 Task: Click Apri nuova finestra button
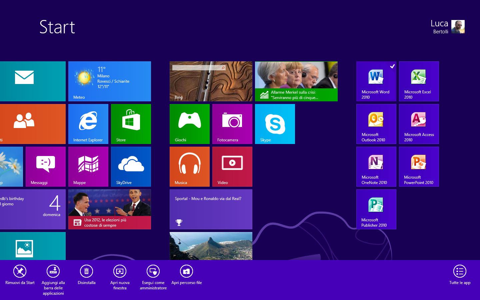coord(120,277)
